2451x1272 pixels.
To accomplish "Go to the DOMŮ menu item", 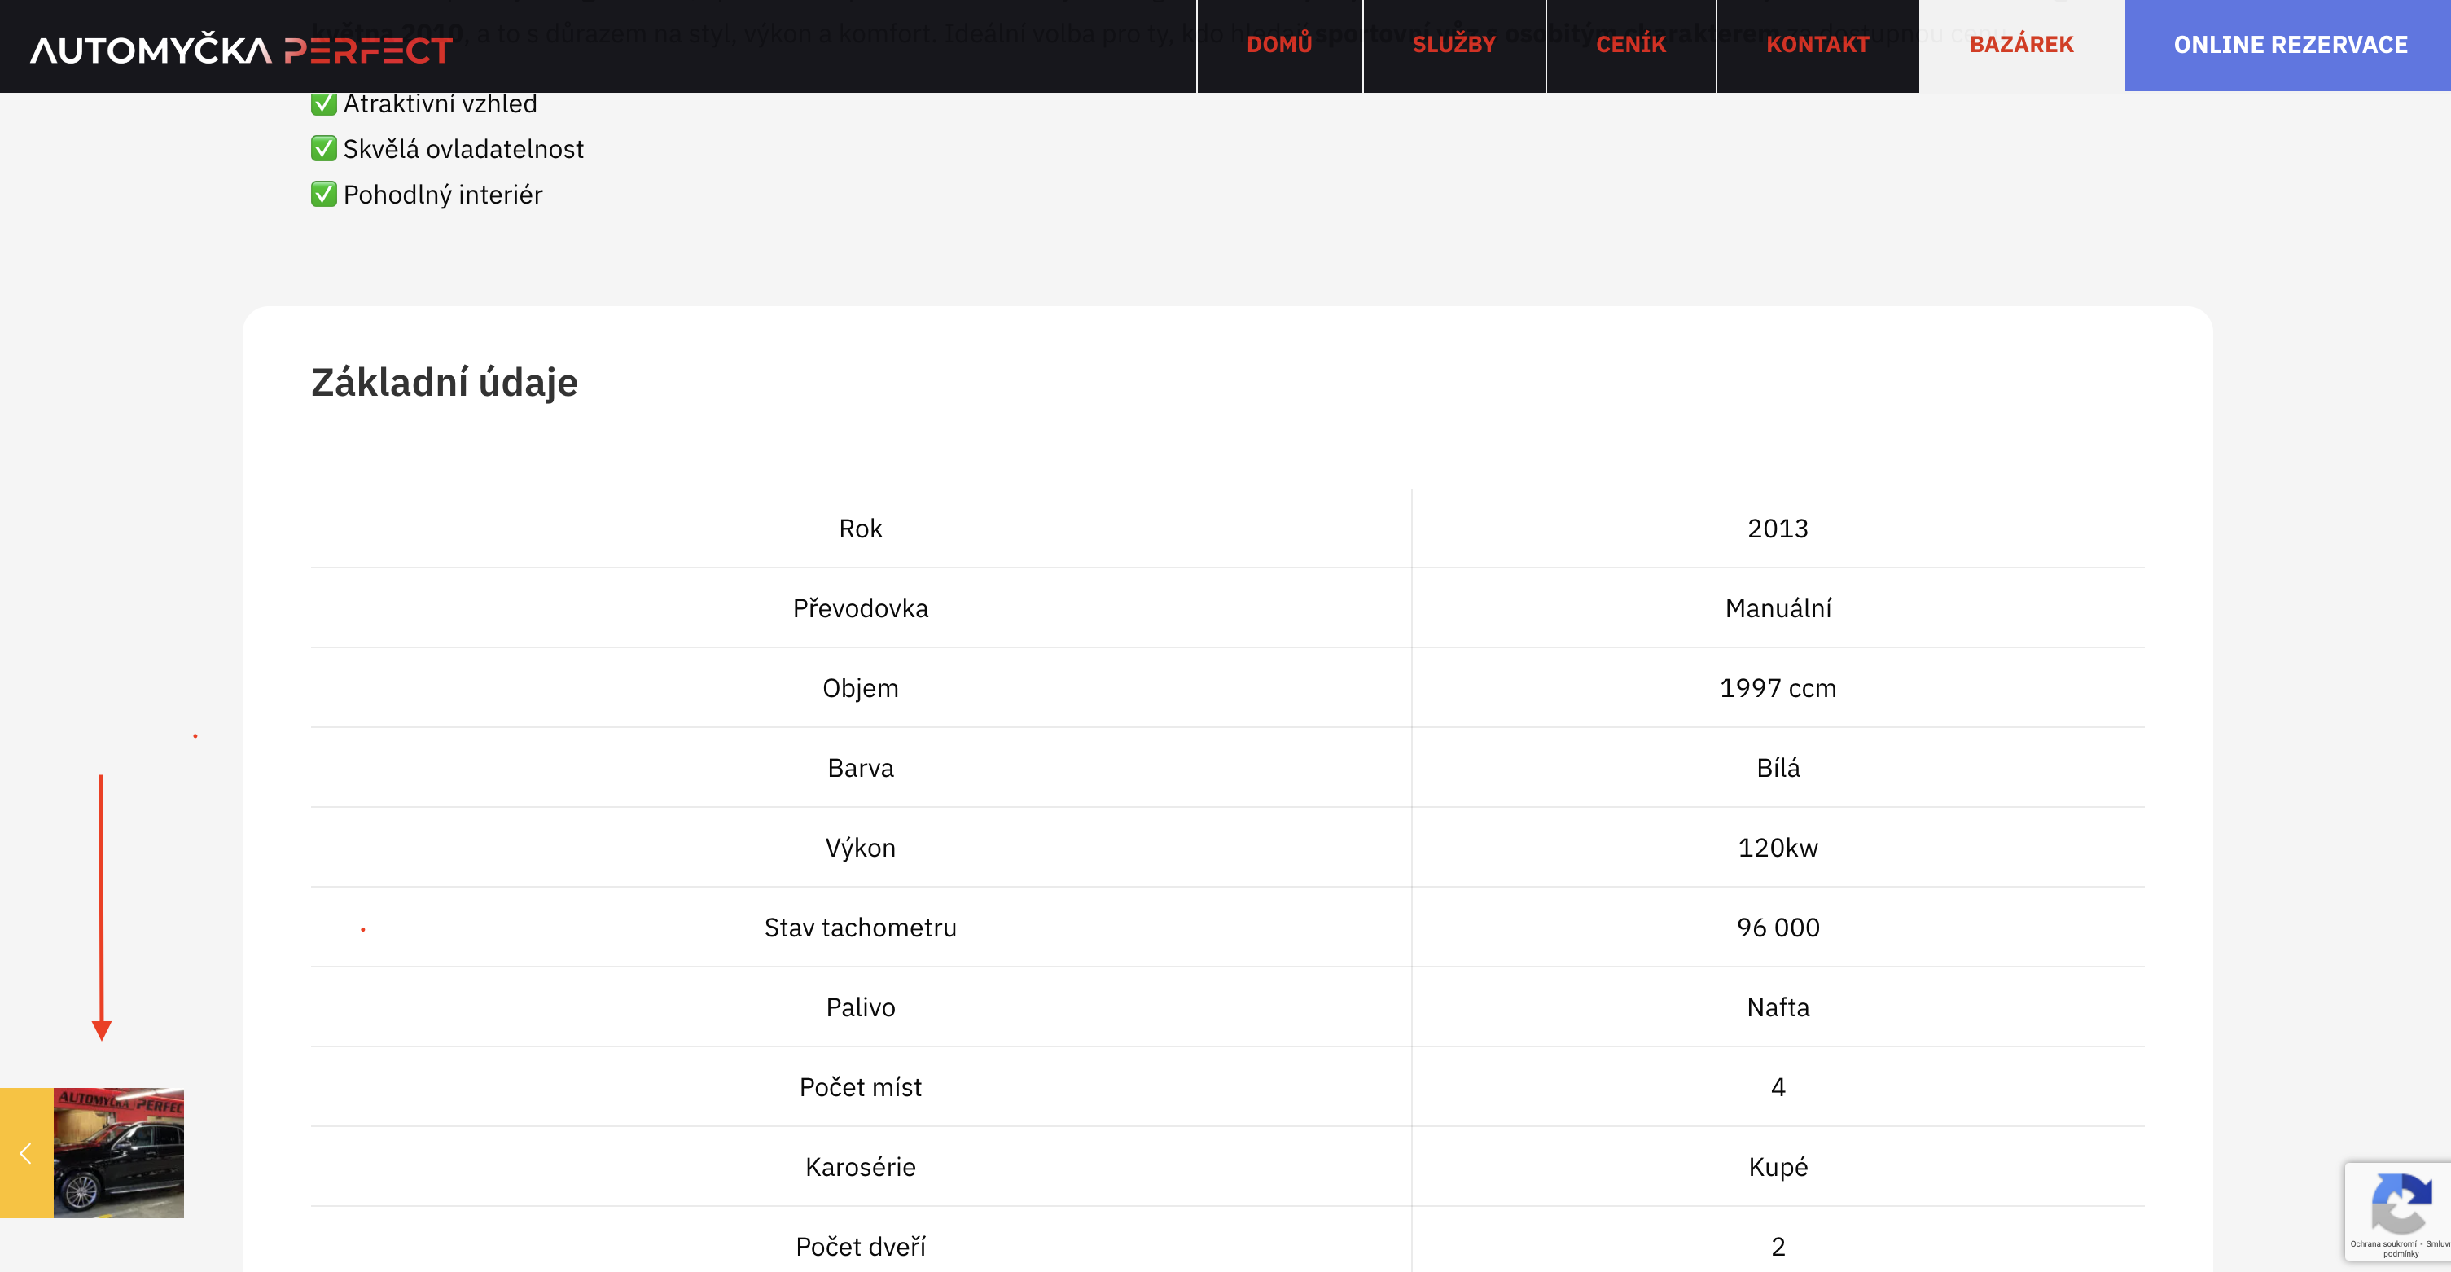I will pos(1278,45).
